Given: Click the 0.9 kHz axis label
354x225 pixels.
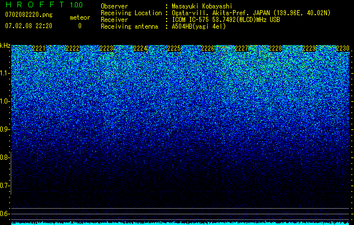Looking at the screenshot, I should coord(4,129).
